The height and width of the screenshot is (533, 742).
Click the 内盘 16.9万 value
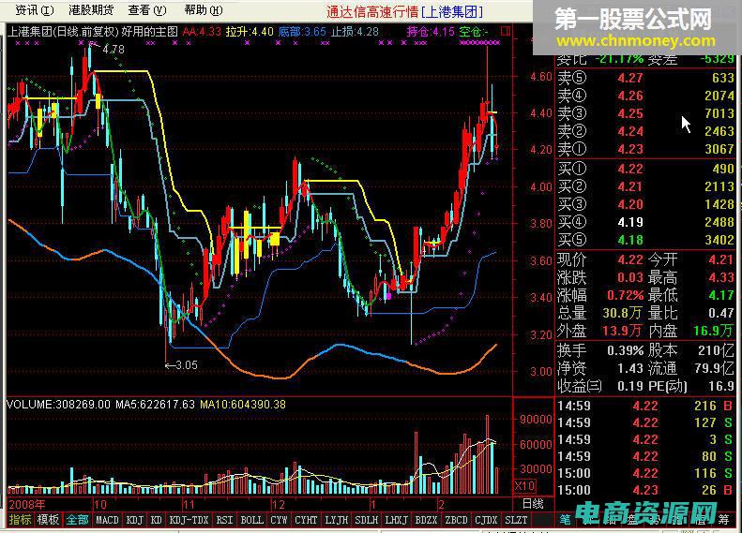pyautogui.click(x=713, y=331)
